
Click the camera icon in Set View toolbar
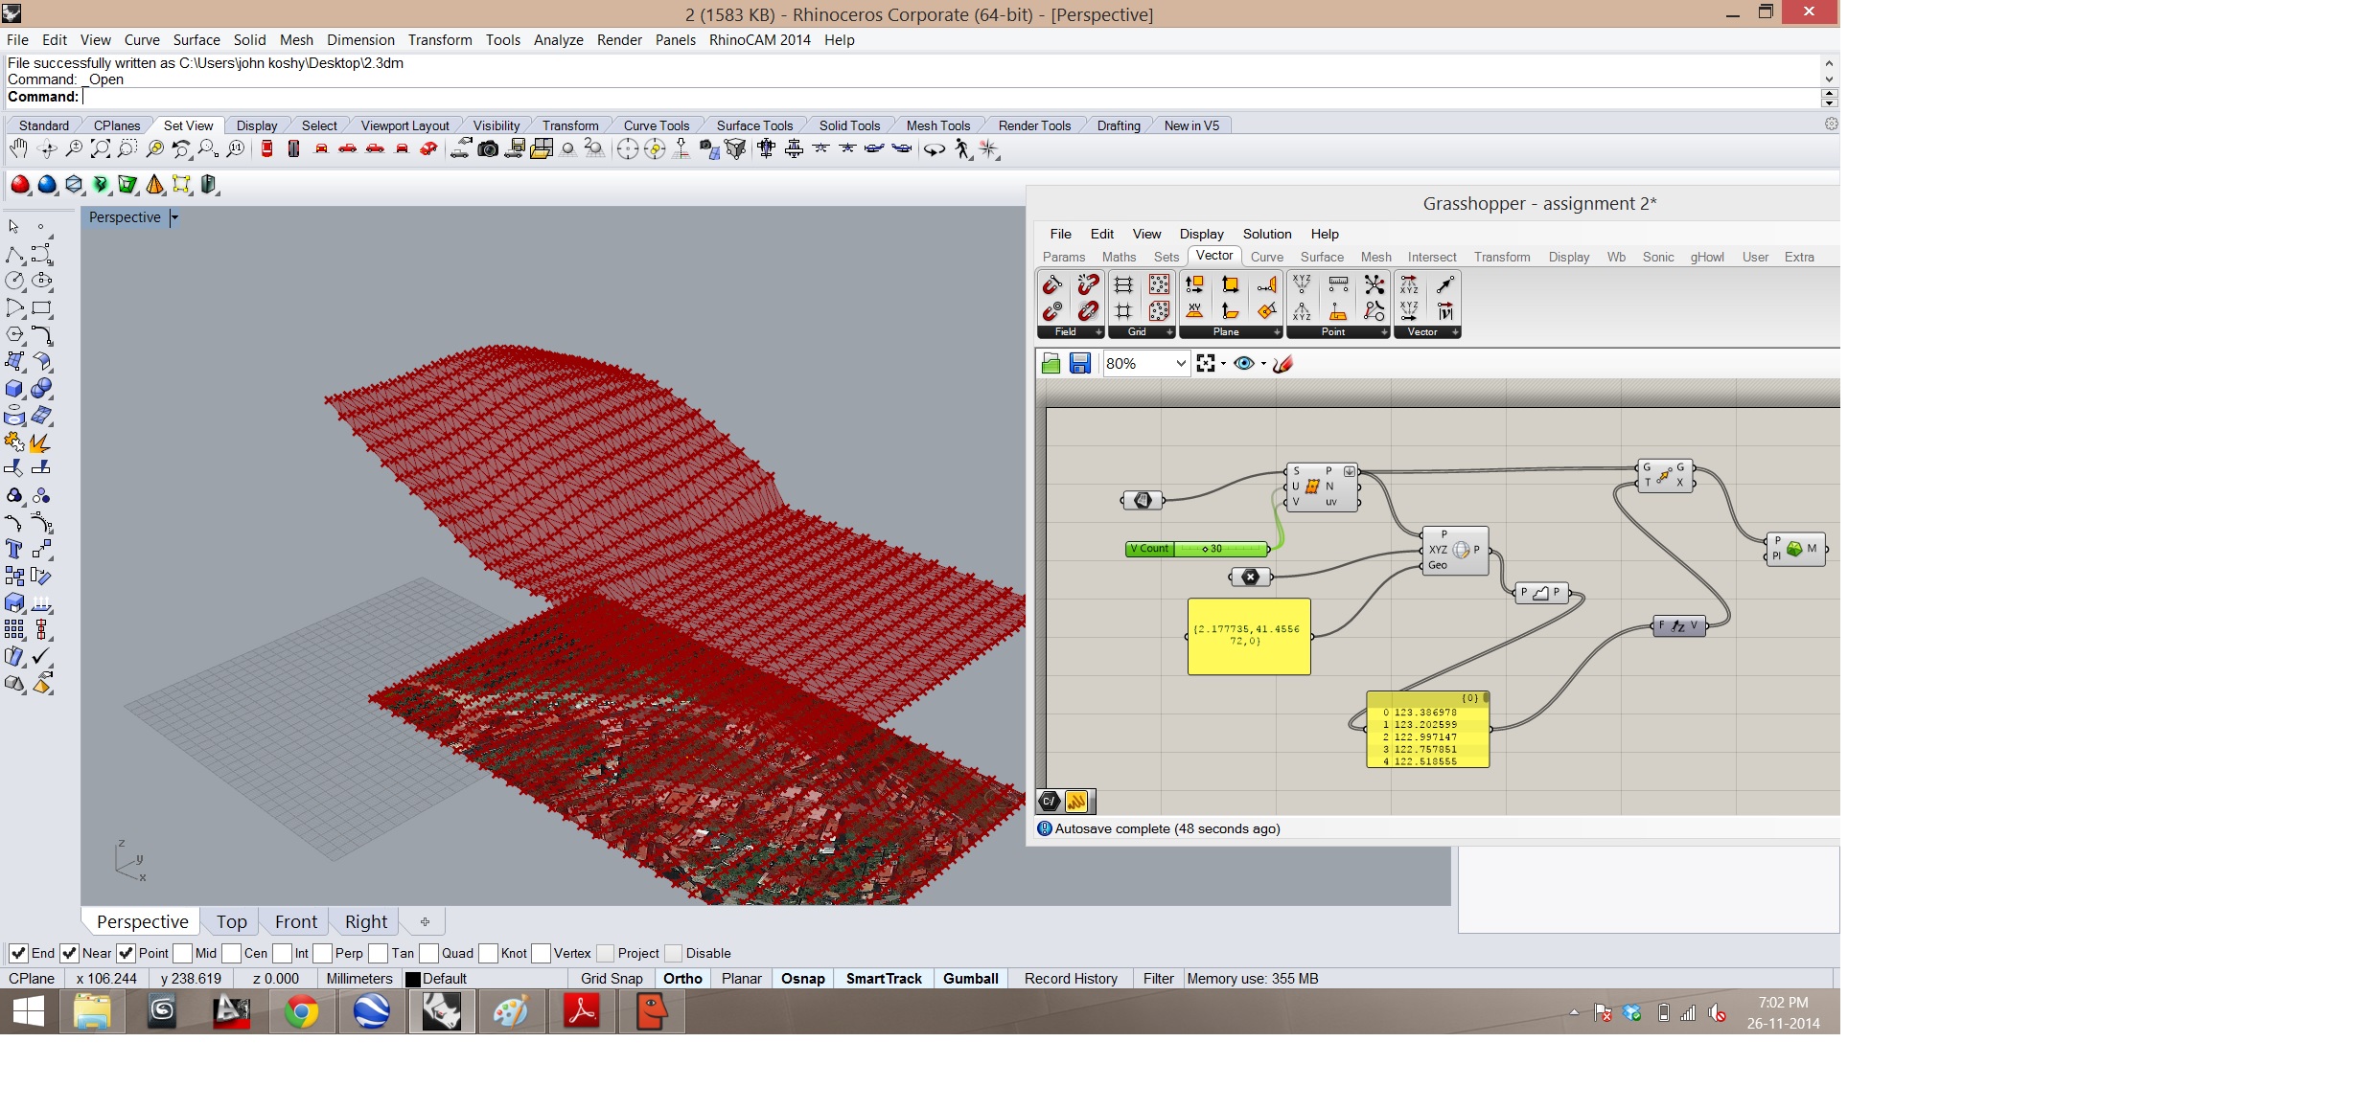[488, 148]
